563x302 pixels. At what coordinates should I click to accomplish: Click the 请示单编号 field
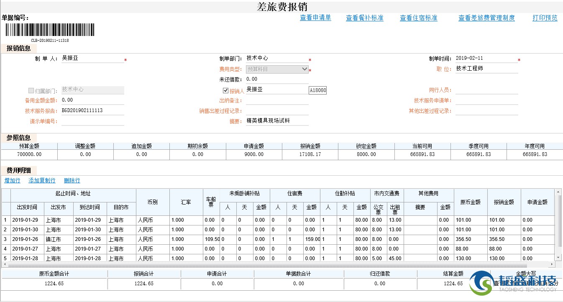click(92, 121)
